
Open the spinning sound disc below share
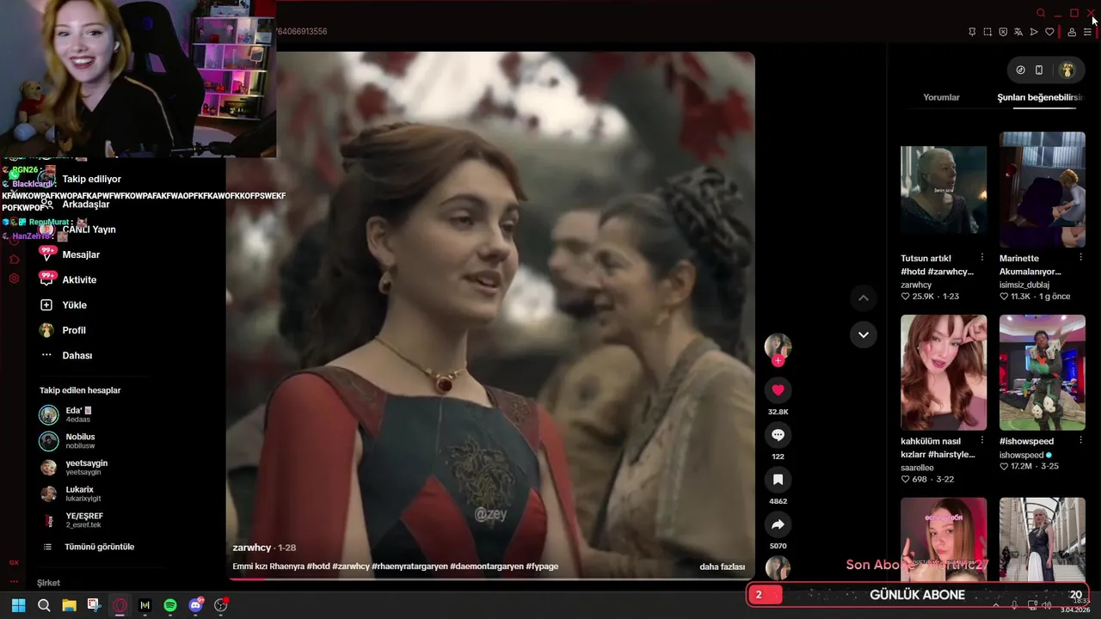pos(778,567)
